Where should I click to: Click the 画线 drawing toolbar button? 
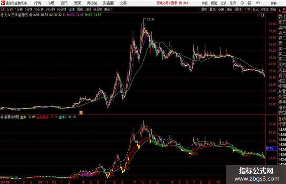tap(238, 9)
